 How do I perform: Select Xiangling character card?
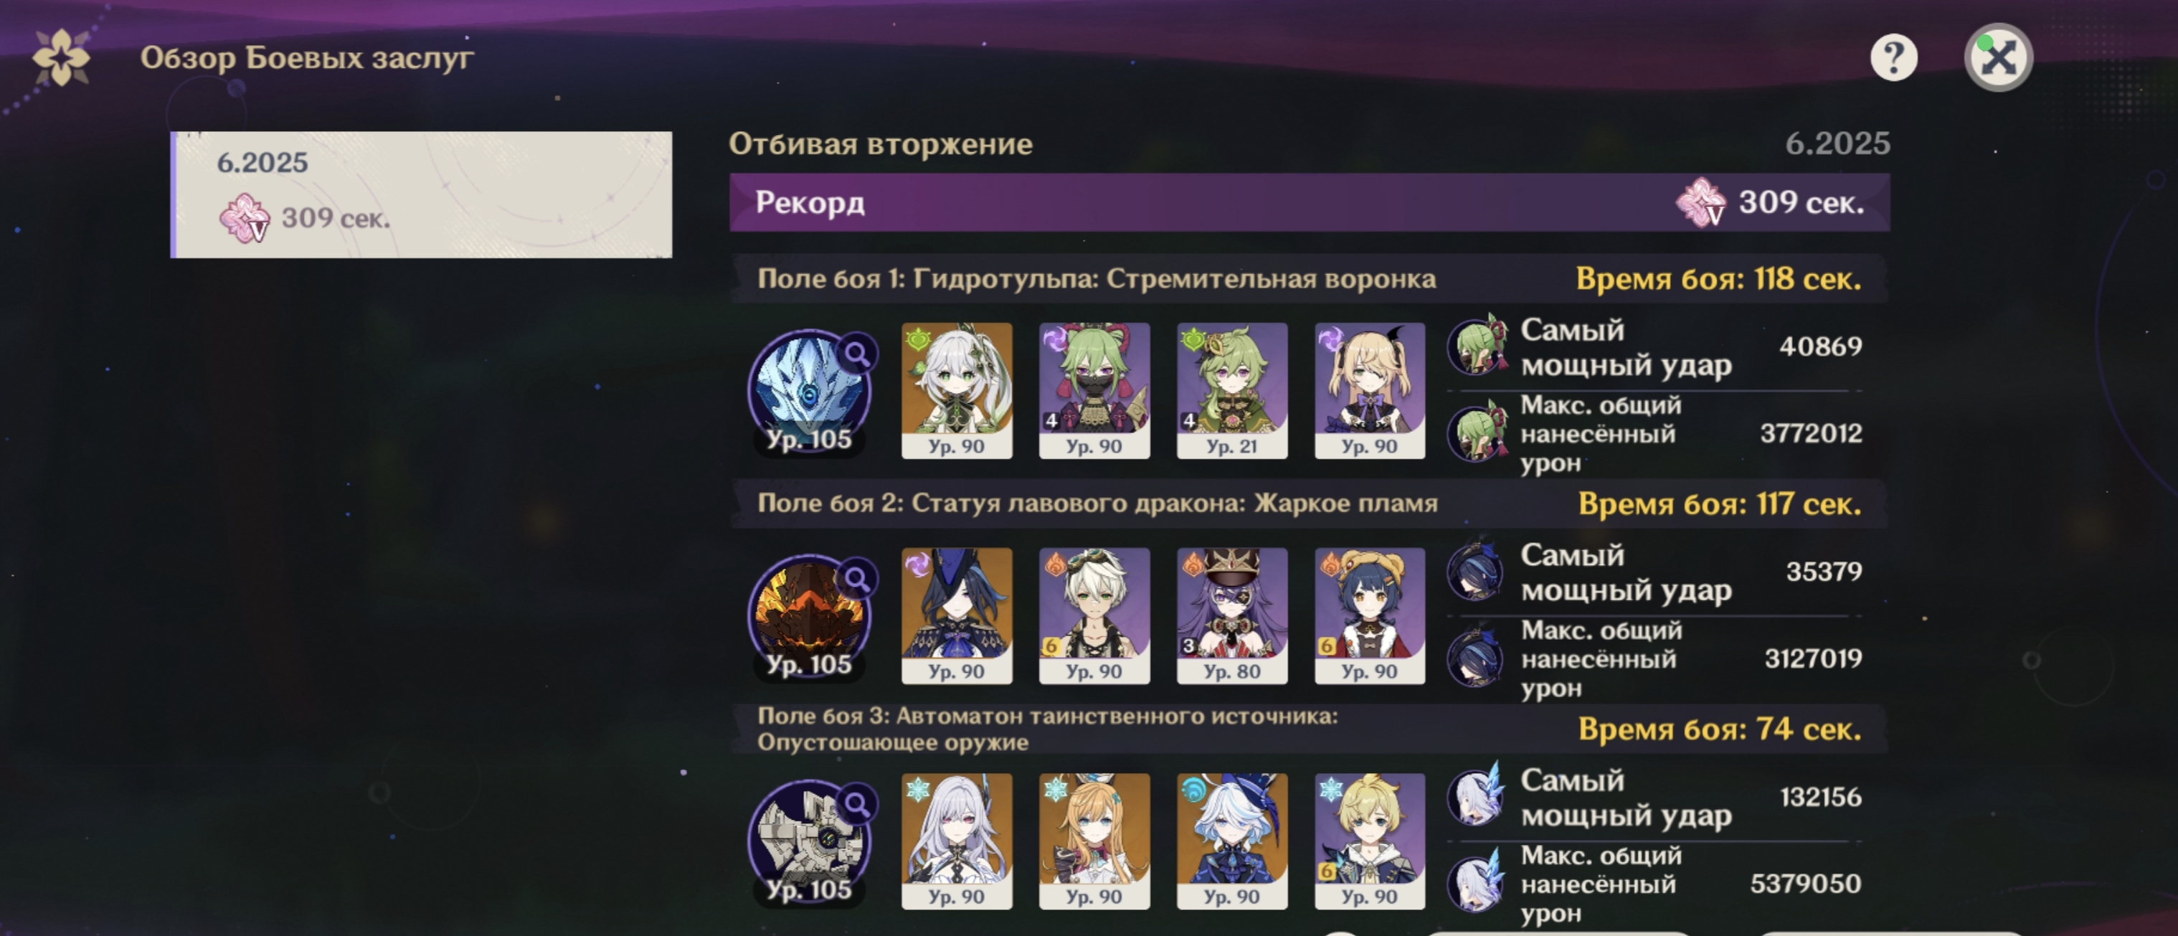pos(1370,615)
